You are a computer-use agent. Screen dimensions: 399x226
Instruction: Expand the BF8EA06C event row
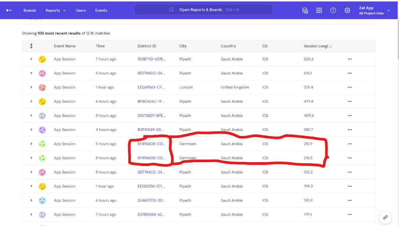pyautogui.click(x=31, y=102)
